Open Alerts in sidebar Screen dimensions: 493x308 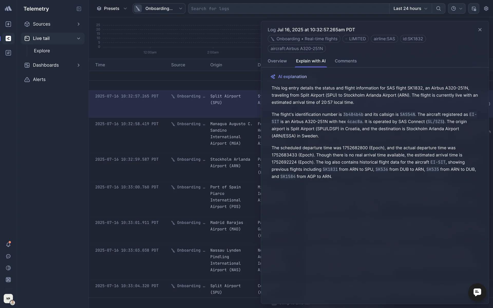tap(39, 80)
